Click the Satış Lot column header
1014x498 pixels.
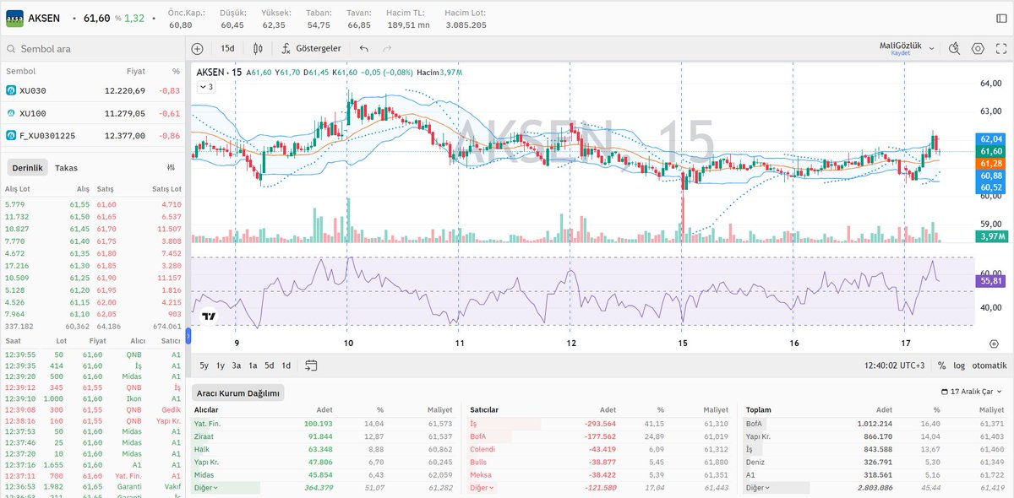coord(166,189)
